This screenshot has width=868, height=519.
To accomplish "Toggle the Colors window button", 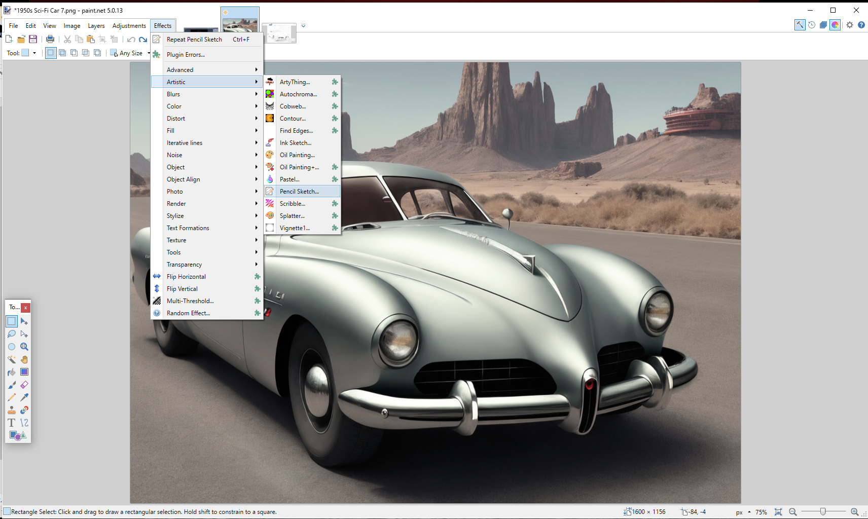I will click(835, 25).
